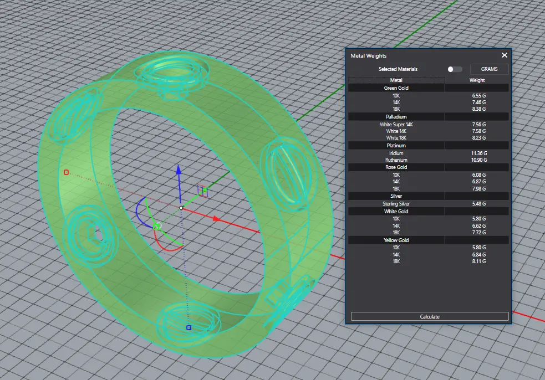Select the Iridium platinum row
Image resolution: width=545 pixels, height=380 pixels.
(429, 153)
